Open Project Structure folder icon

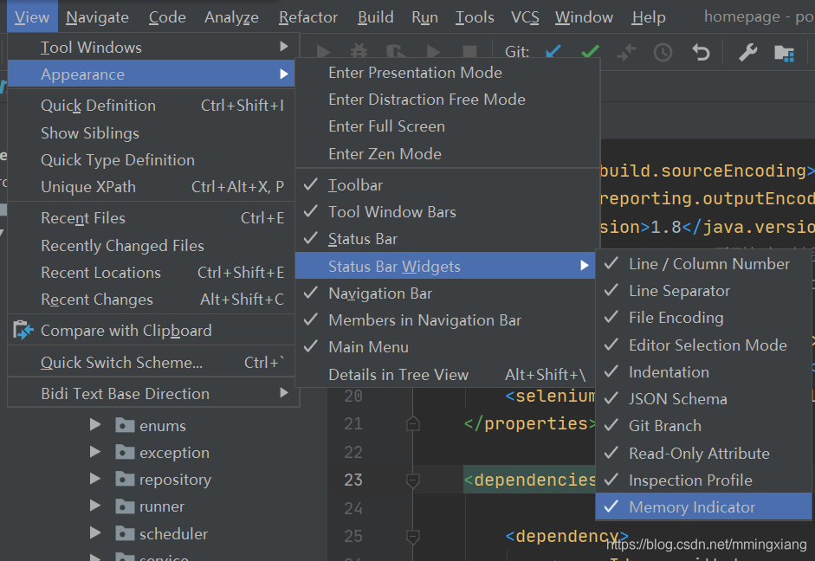pyautogui.click(x=785, y=53)
